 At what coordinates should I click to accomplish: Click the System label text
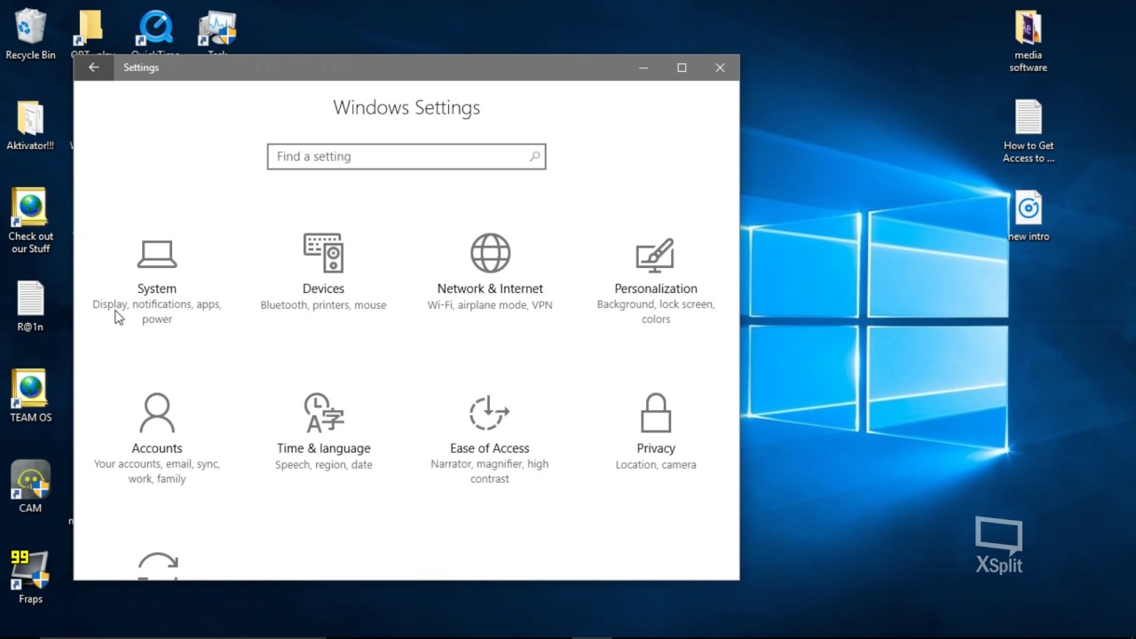(157, 288)
